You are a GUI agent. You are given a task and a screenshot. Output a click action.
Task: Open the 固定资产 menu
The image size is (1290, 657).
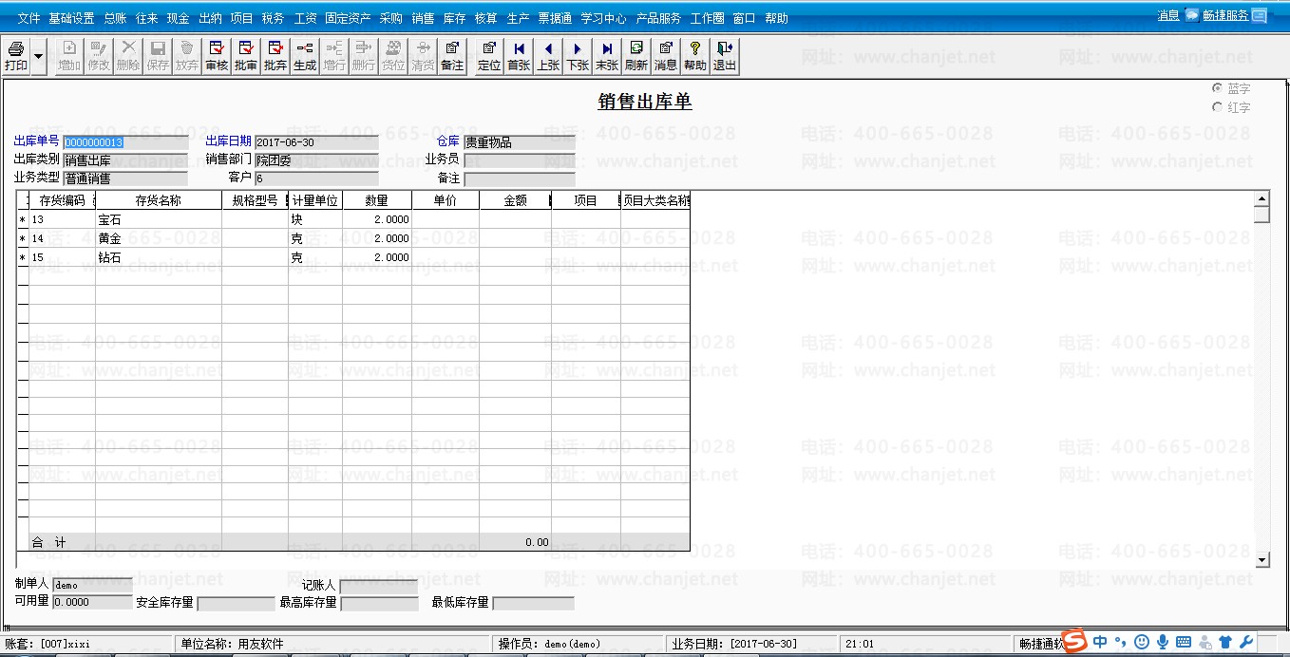pos(348,18)
